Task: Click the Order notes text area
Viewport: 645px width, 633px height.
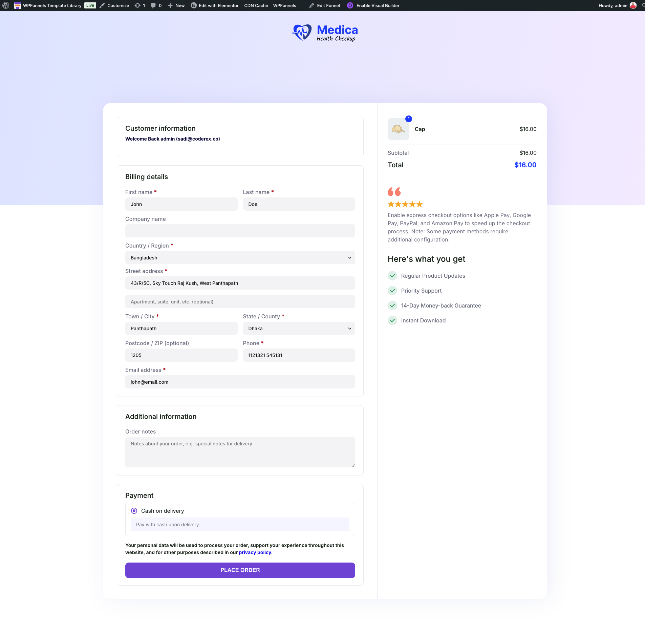Action: click(240, 452)
